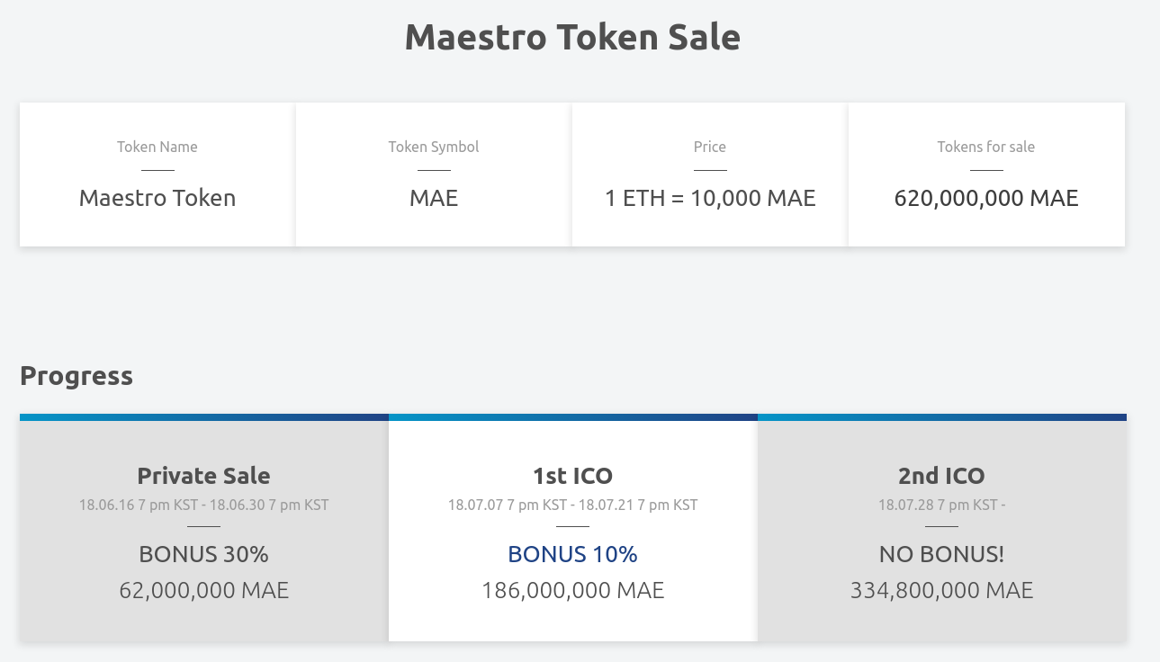Click the 1 ETH = 10,000 MAE price

click(x=710, y=198)
